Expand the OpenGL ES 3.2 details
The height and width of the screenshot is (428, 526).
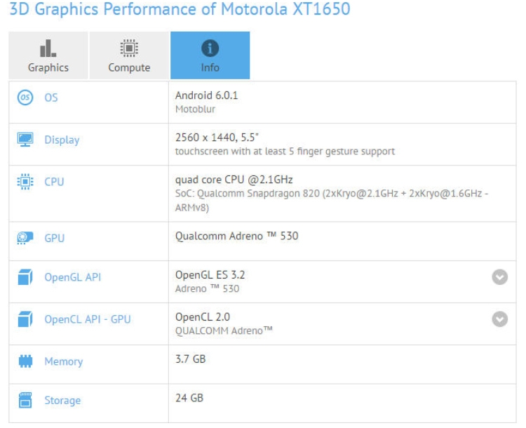pos(499,278)
